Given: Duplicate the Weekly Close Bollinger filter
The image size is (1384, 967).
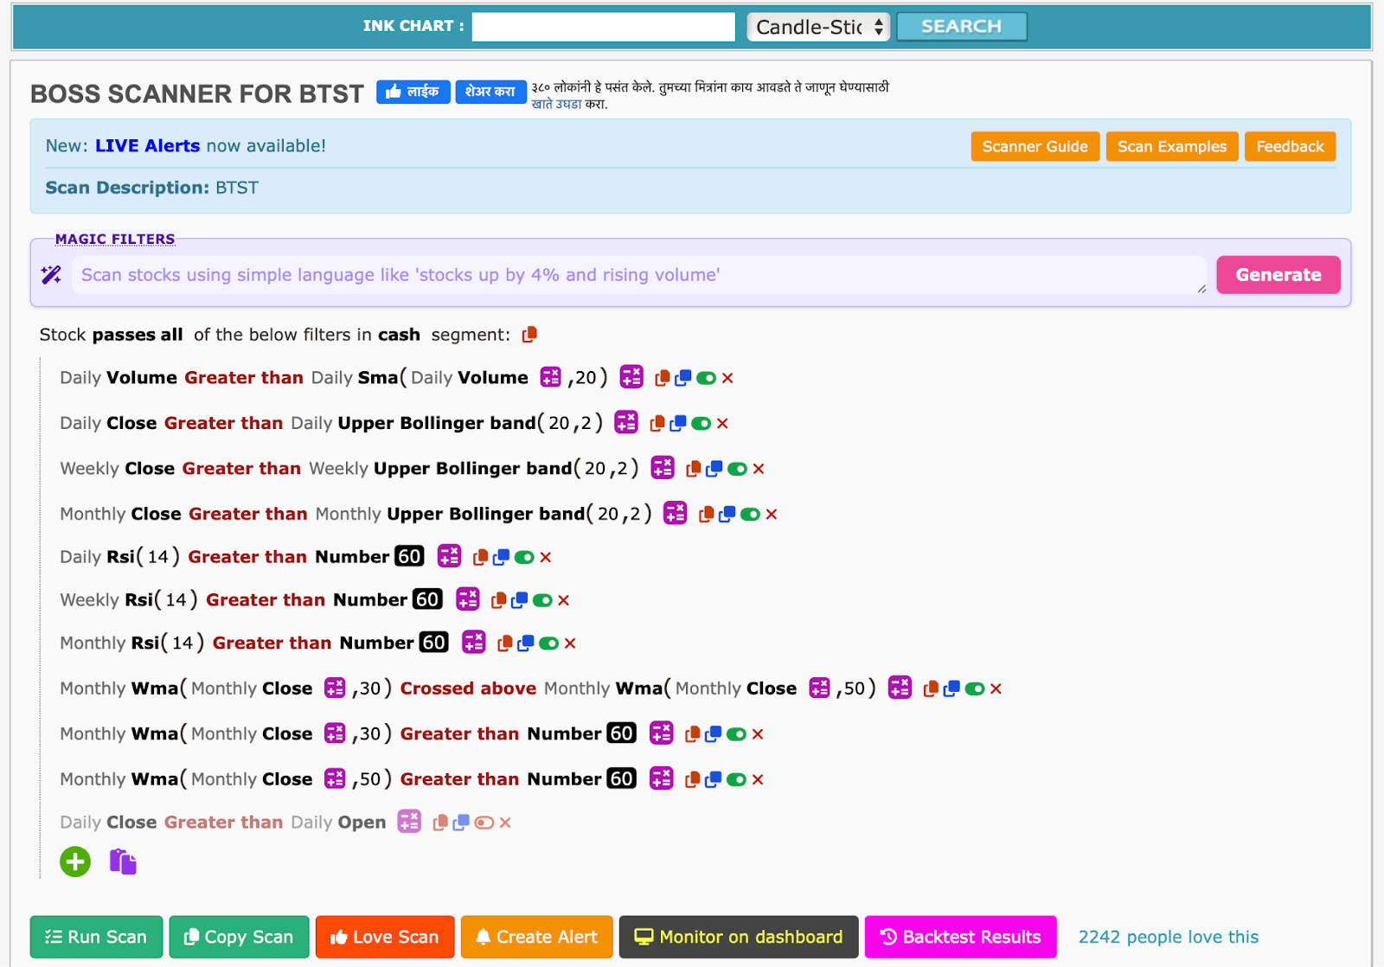Looking at the screenshot, I should click(x=714, y=469).
